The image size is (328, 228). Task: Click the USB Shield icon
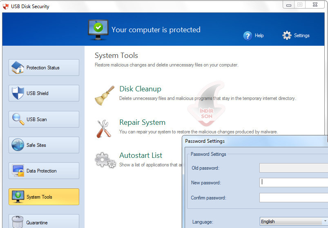18,93
